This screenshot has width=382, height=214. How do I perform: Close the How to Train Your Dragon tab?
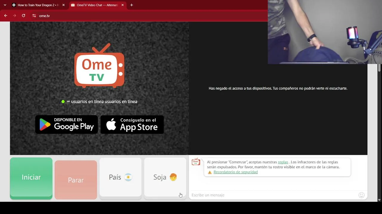[x=63, y=5]
